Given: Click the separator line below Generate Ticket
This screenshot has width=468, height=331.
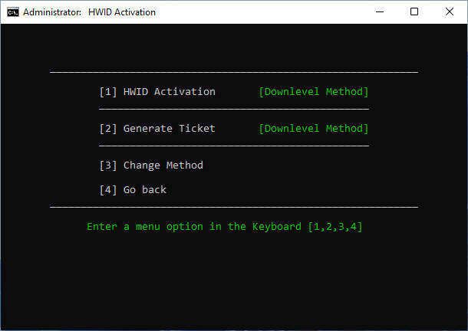Looking at the screenshot, I should coord(233,145).
